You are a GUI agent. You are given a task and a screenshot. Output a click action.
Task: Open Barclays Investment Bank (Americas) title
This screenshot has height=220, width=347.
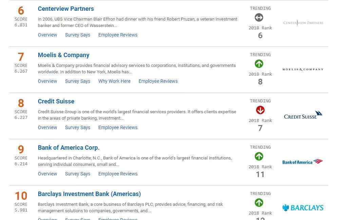pos(89,194)
